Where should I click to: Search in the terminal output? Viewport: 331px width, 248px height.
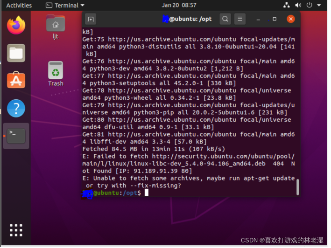click(225, 19)
